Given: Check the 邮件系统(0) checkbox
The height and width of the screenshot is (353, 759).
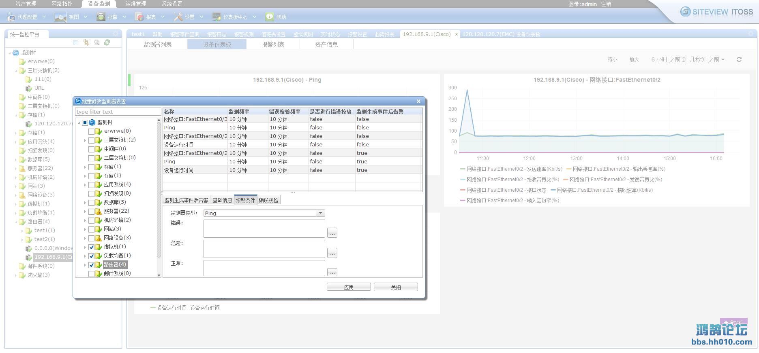Looking at the screenshot, I should pos(91,274).
